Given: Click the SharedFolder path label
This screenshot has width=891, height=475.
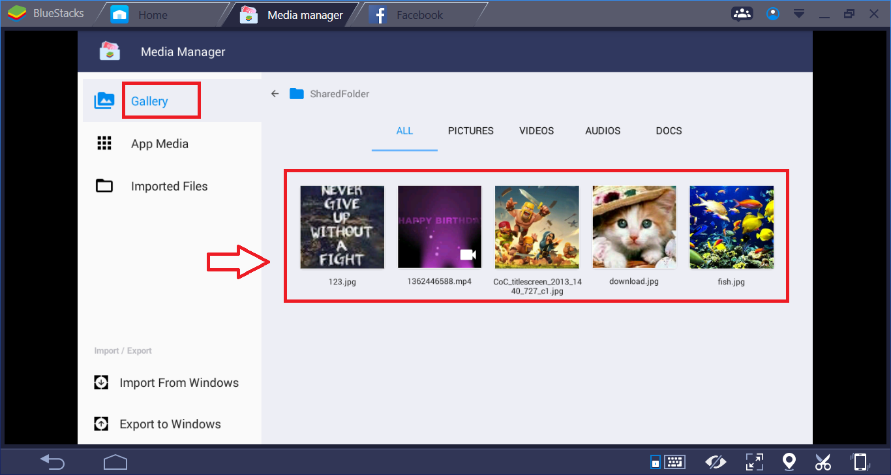Looking at the screenshot, I should (x=340, y=94).
